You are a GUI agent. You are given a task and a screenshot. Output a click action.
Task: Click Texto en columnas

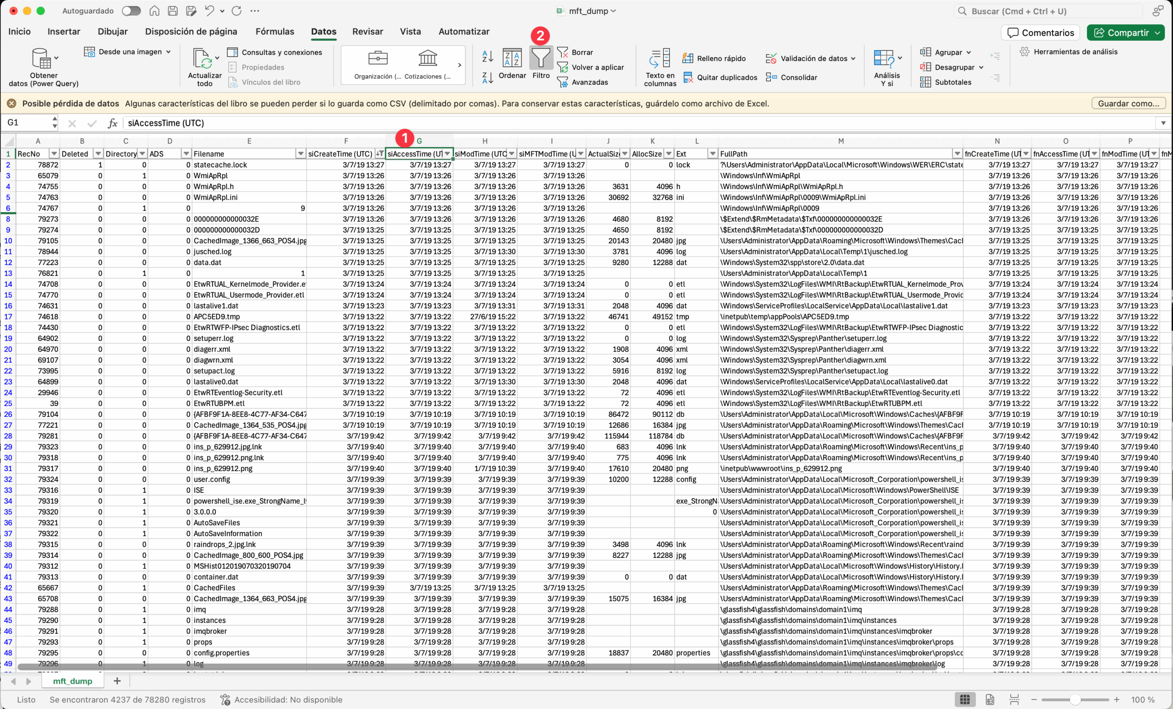(660, 68)
